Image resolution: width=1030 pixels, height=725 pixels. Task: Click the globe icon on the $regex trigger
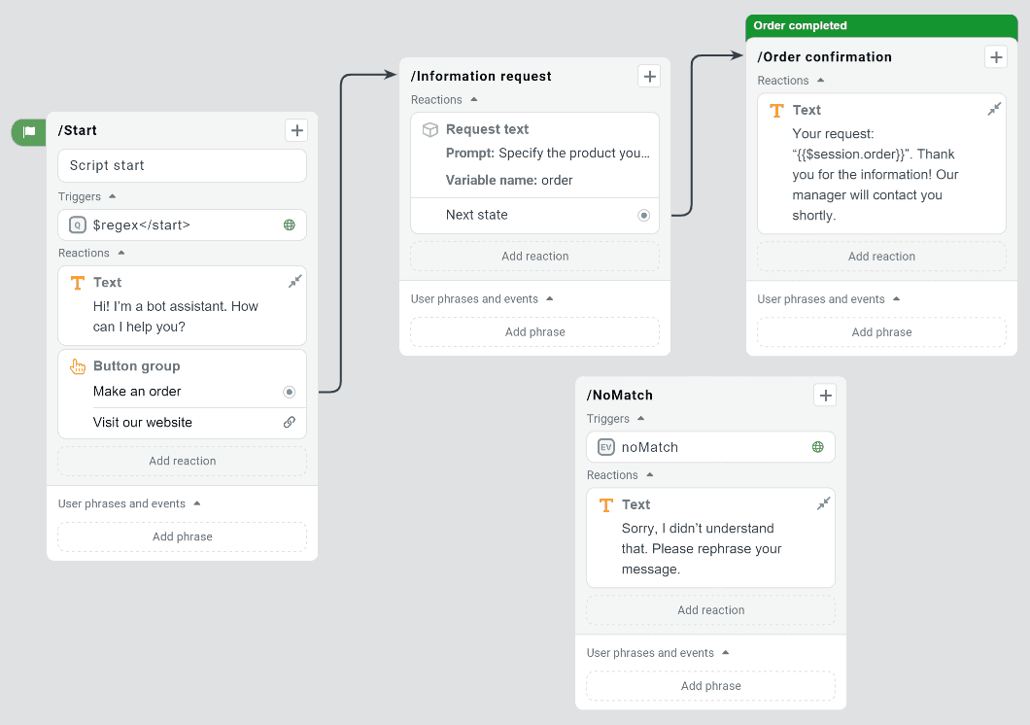coord(289,224)
